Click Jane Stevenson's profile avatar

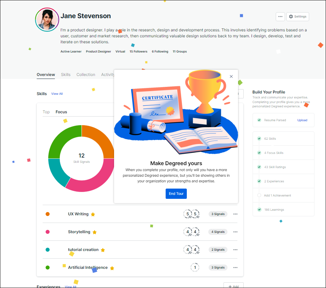click(47, 19)
